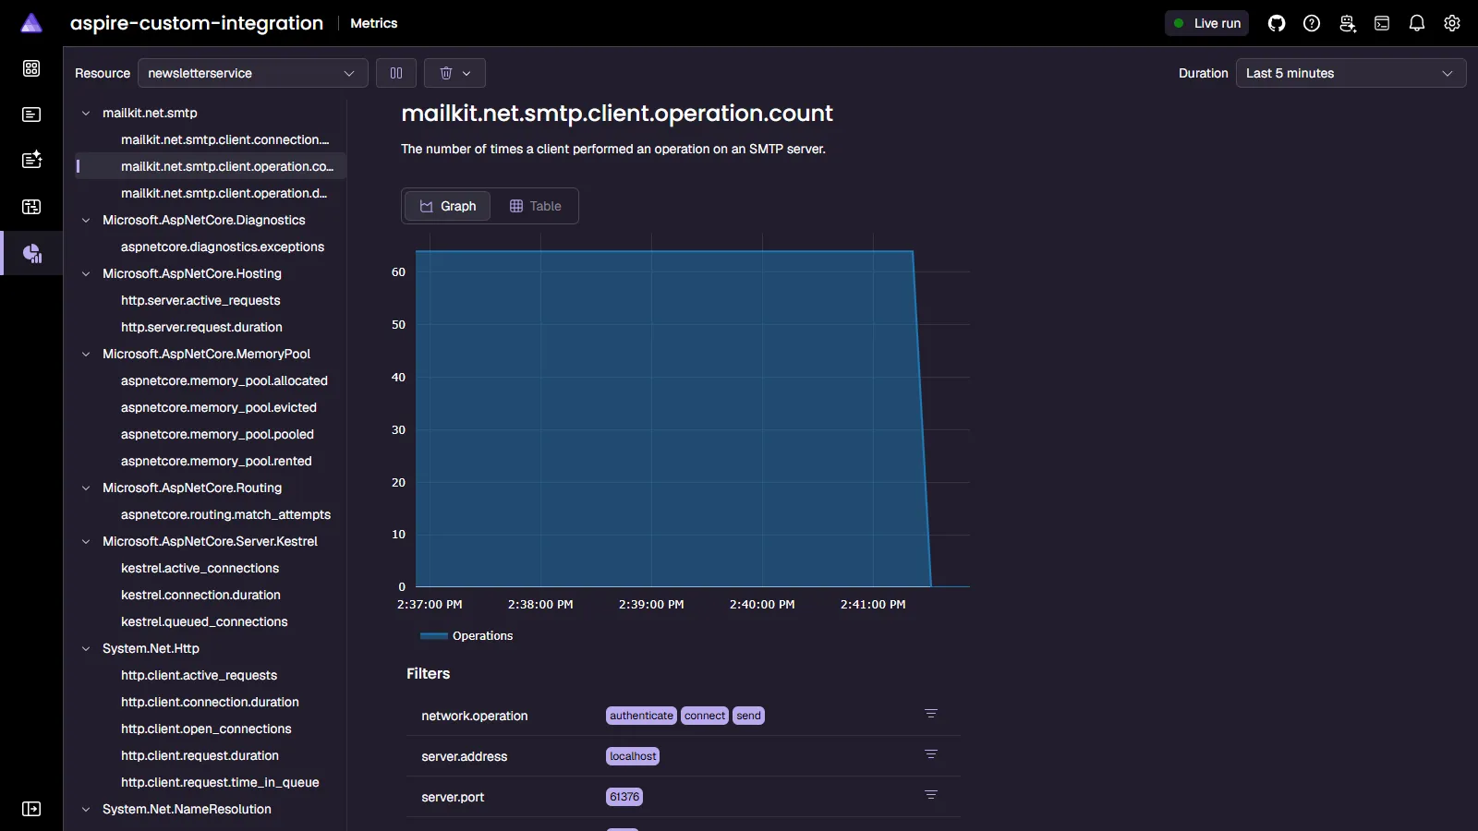Open network.operation filter options
Image resolution: width=1478 pixels, height=831 pixels.
931,714
